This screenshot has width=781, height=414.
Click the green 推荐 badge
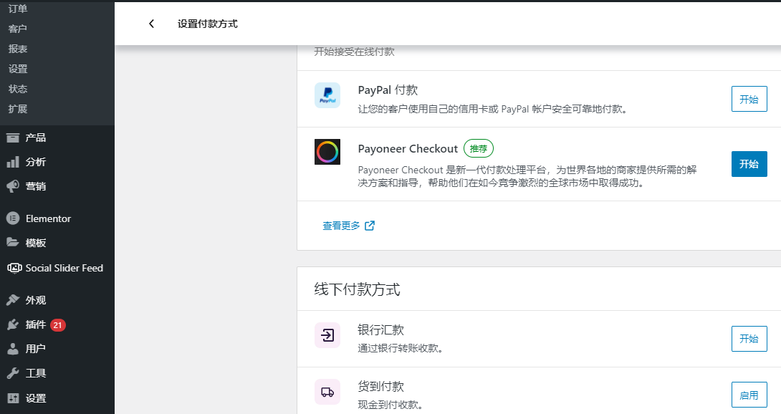479,148
